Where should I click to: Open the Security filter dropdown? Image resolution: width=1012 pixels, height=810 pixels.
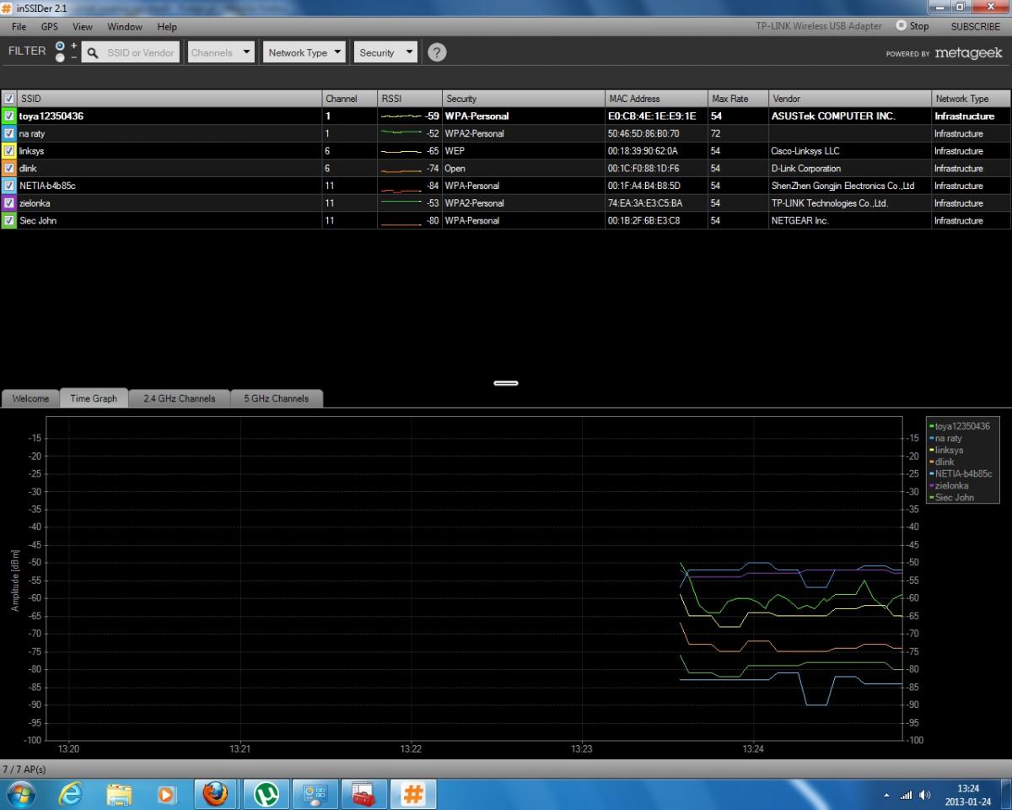point(385,52)
